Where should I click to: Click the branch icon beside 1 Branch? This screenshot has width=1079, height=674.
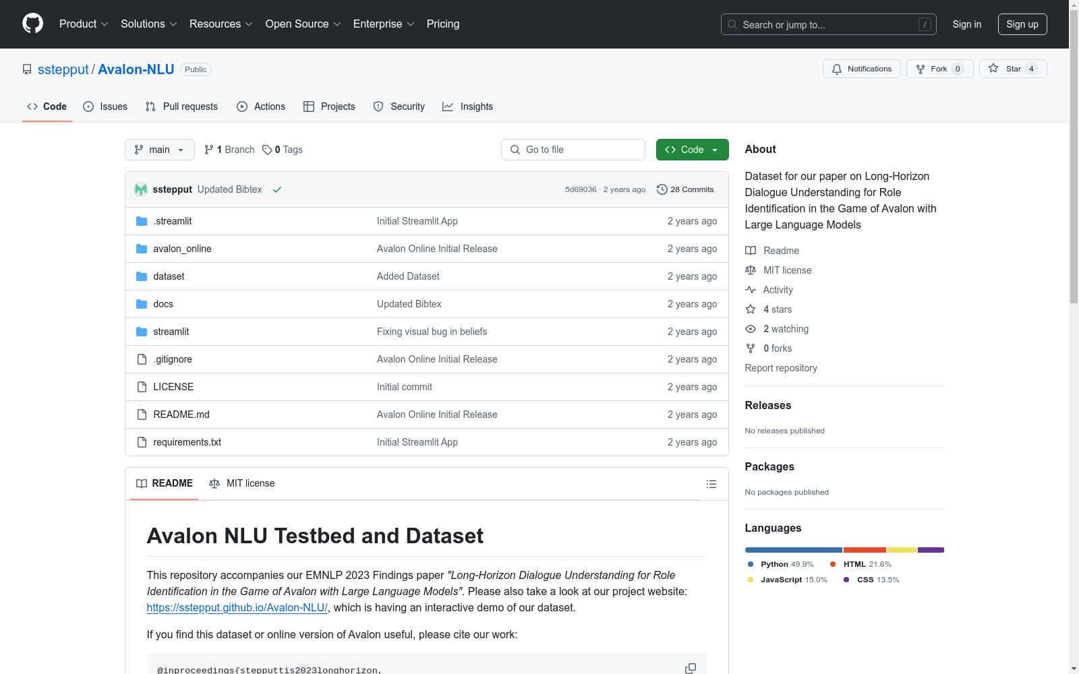pyautogui.click(x=209, y=150)
